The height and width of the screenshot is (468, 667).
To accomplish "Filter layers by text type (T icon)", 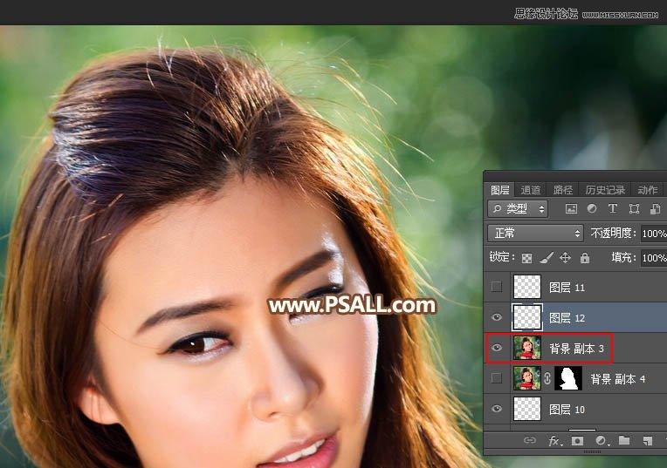I will click(x=613, y=208).
